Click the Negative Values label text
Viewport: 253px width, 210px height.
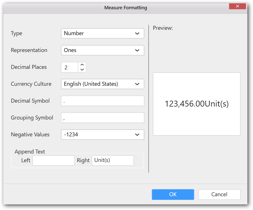coord(30,135)
